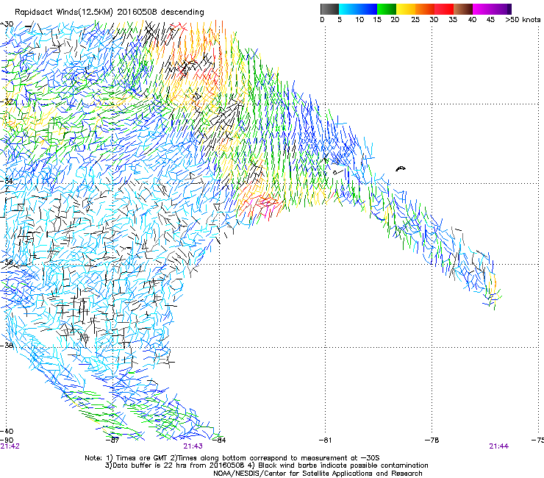This screenshot has height=478, width=544.
Task: Click the '-38' latitude axis label
Action: coord(7,346)
